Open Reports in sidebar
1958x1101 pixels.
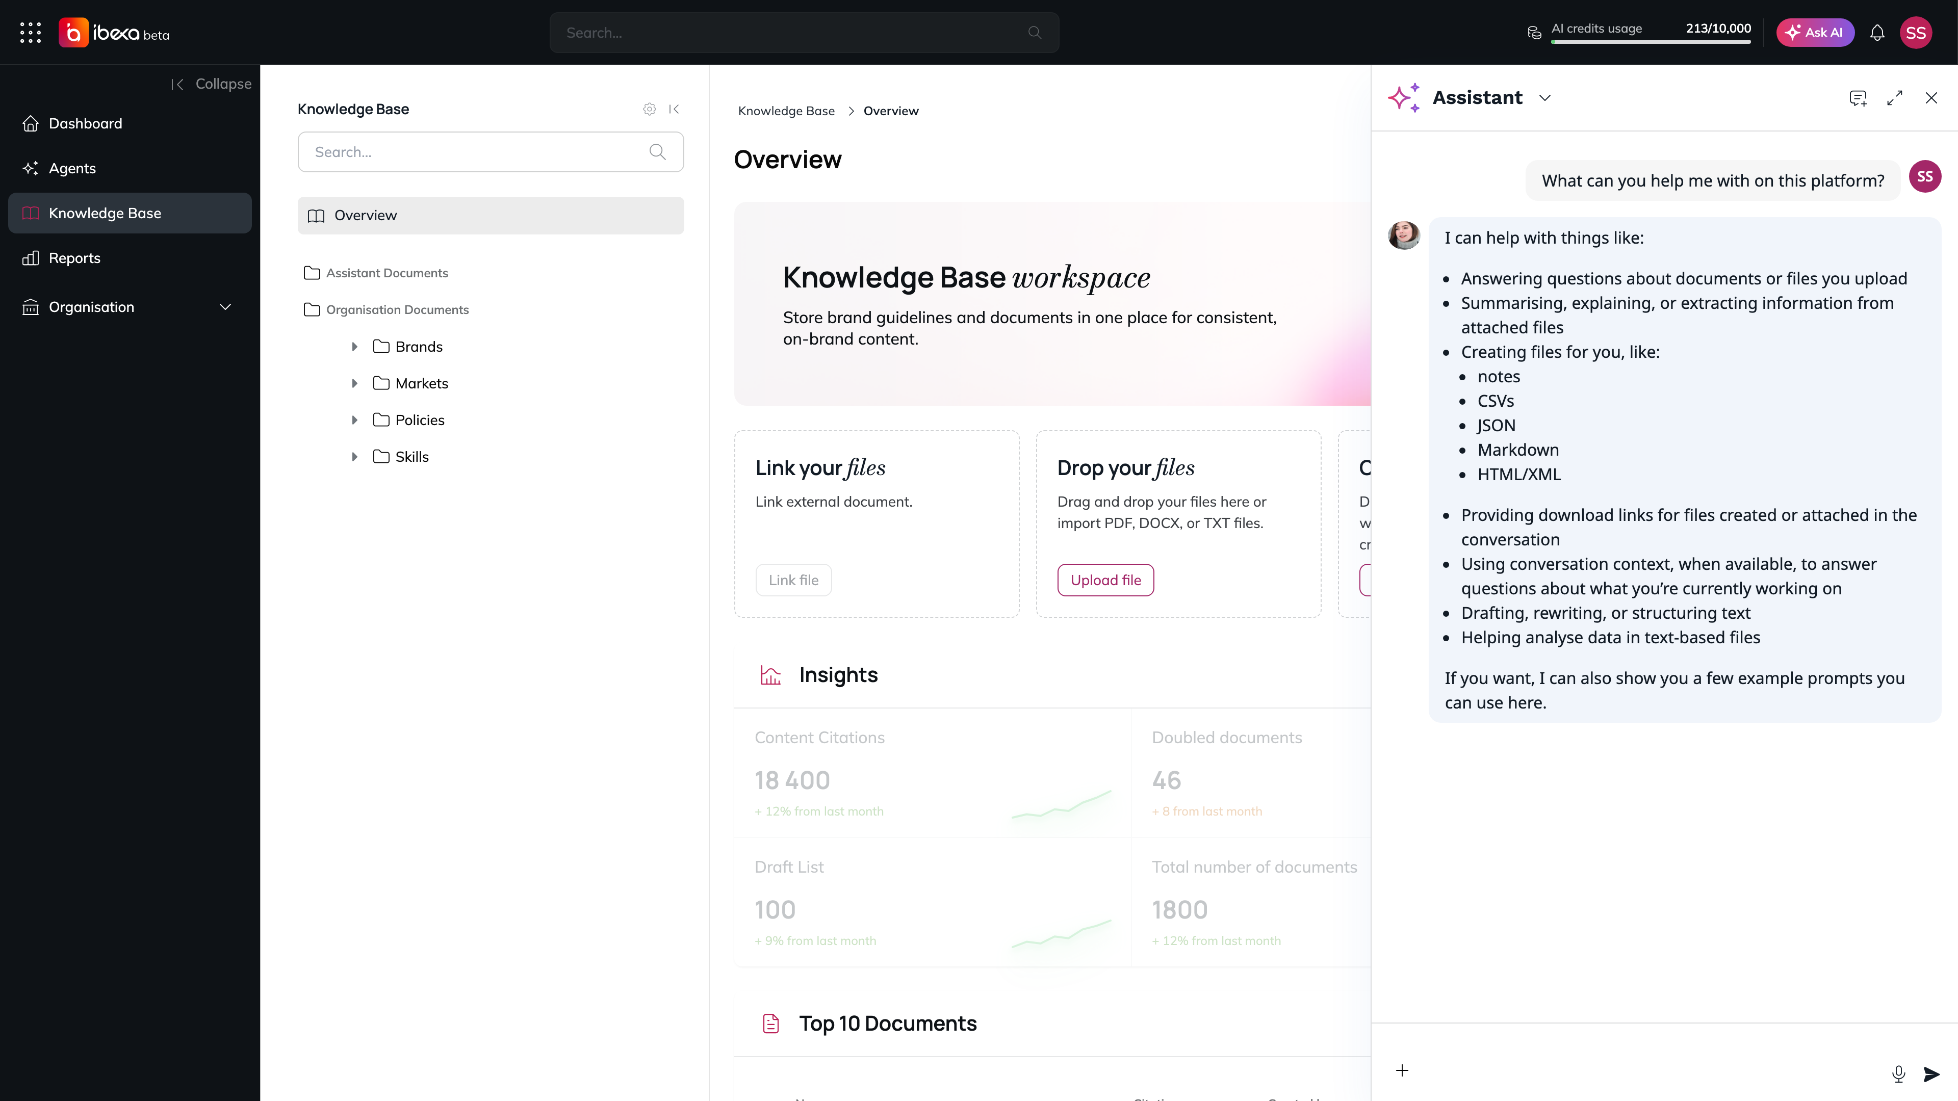point(130,257)
